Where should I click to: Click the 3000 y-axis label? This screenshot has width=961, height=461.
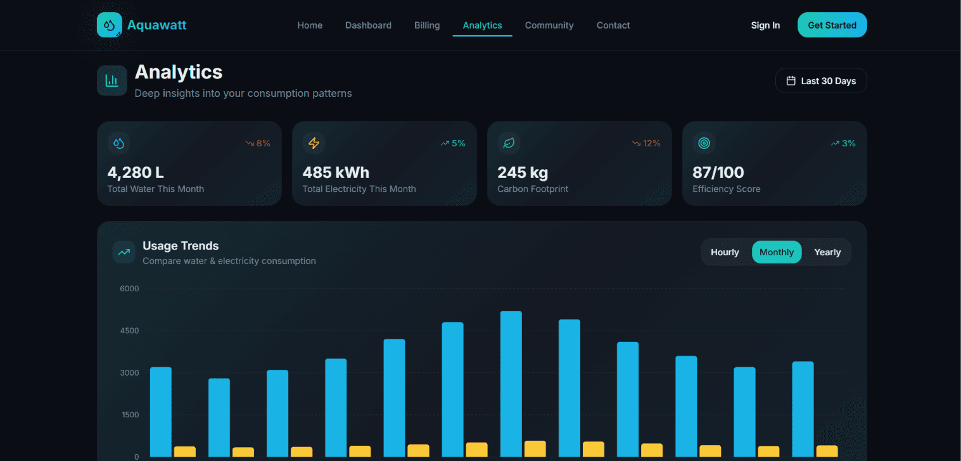[129, 372]
